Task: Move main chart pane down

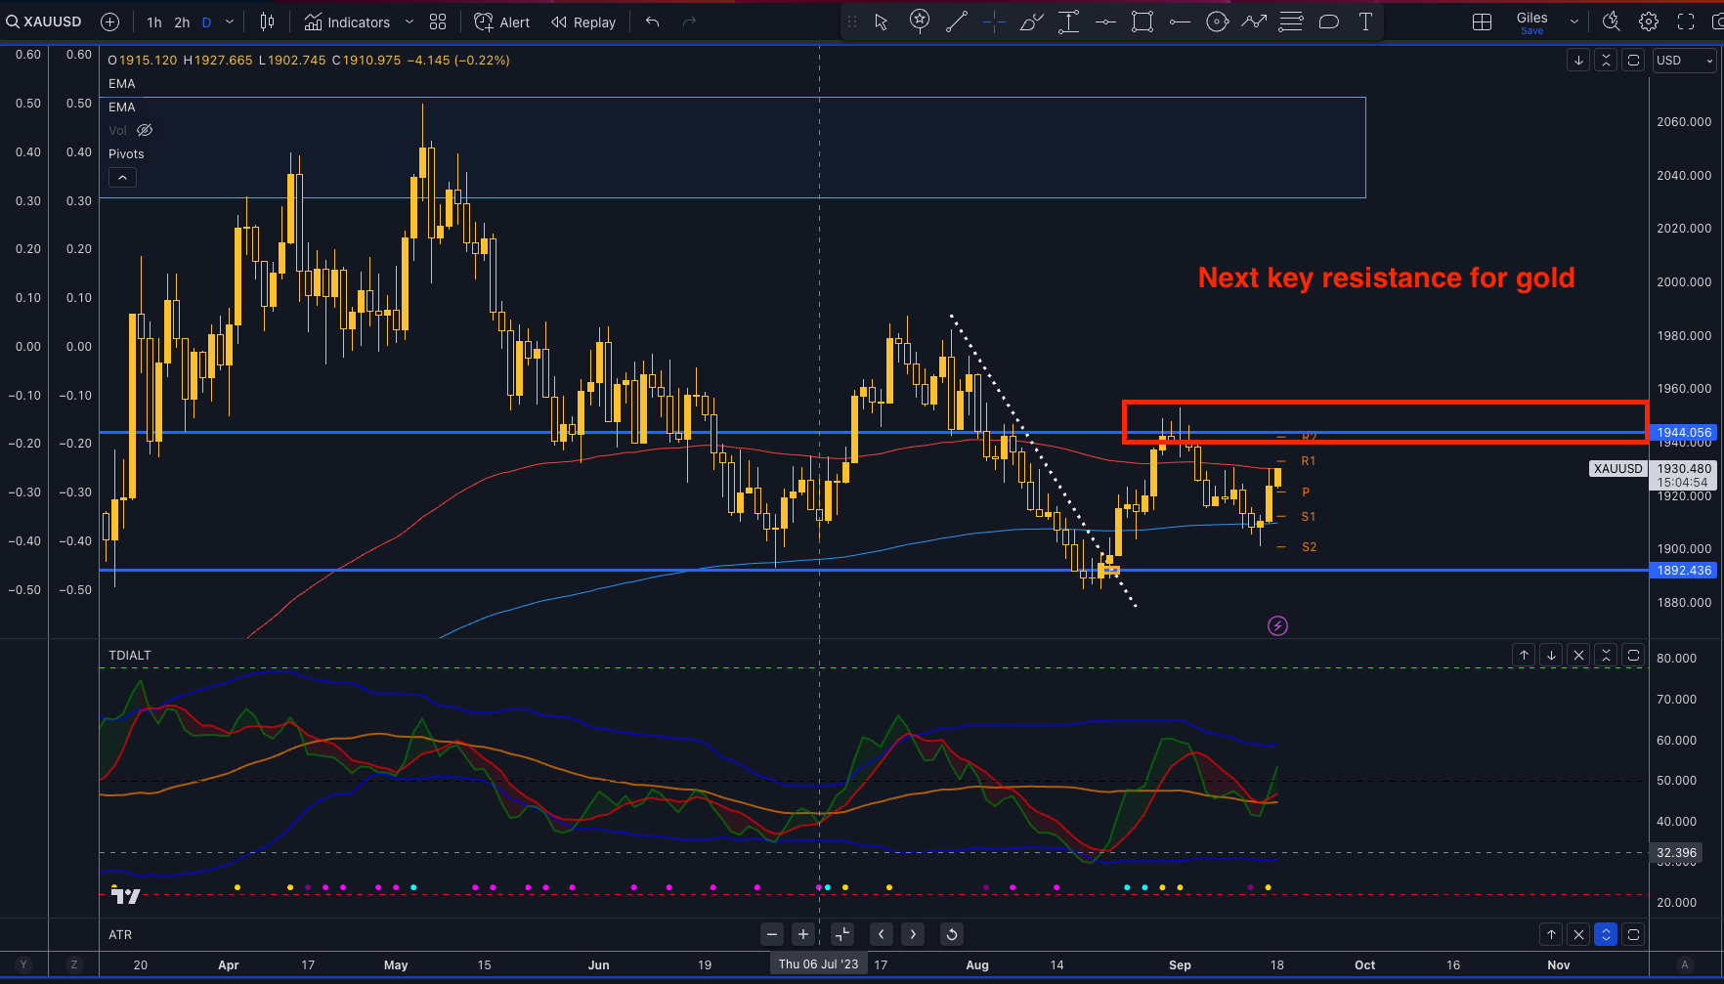Action: pyautogui.click(x=1578, y=61)
